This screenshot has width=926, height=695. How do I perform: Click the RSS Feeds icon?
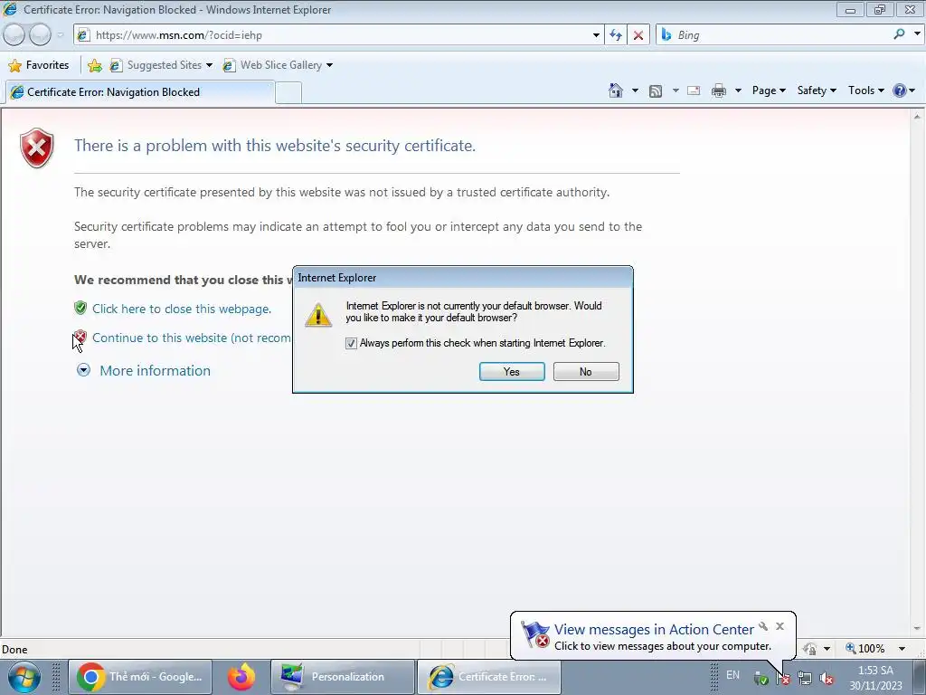tap(655, 91)
